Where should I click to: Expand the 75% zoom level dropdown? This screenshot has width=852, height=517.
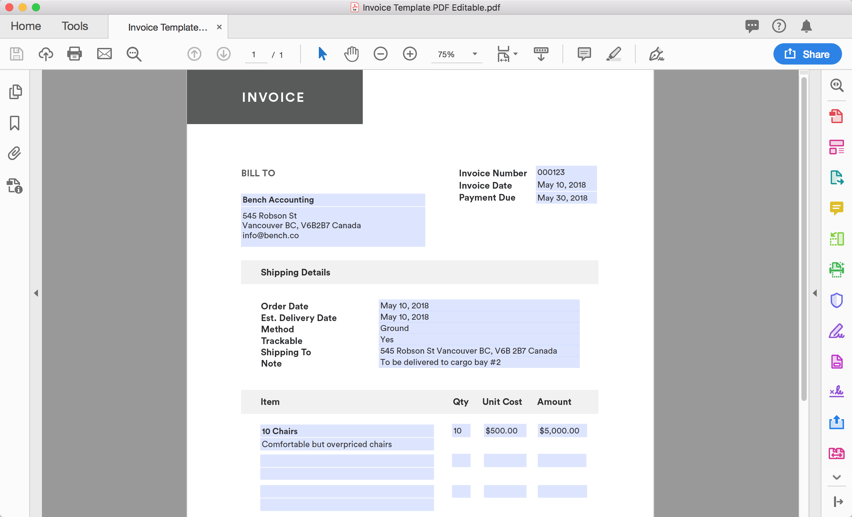474,54
